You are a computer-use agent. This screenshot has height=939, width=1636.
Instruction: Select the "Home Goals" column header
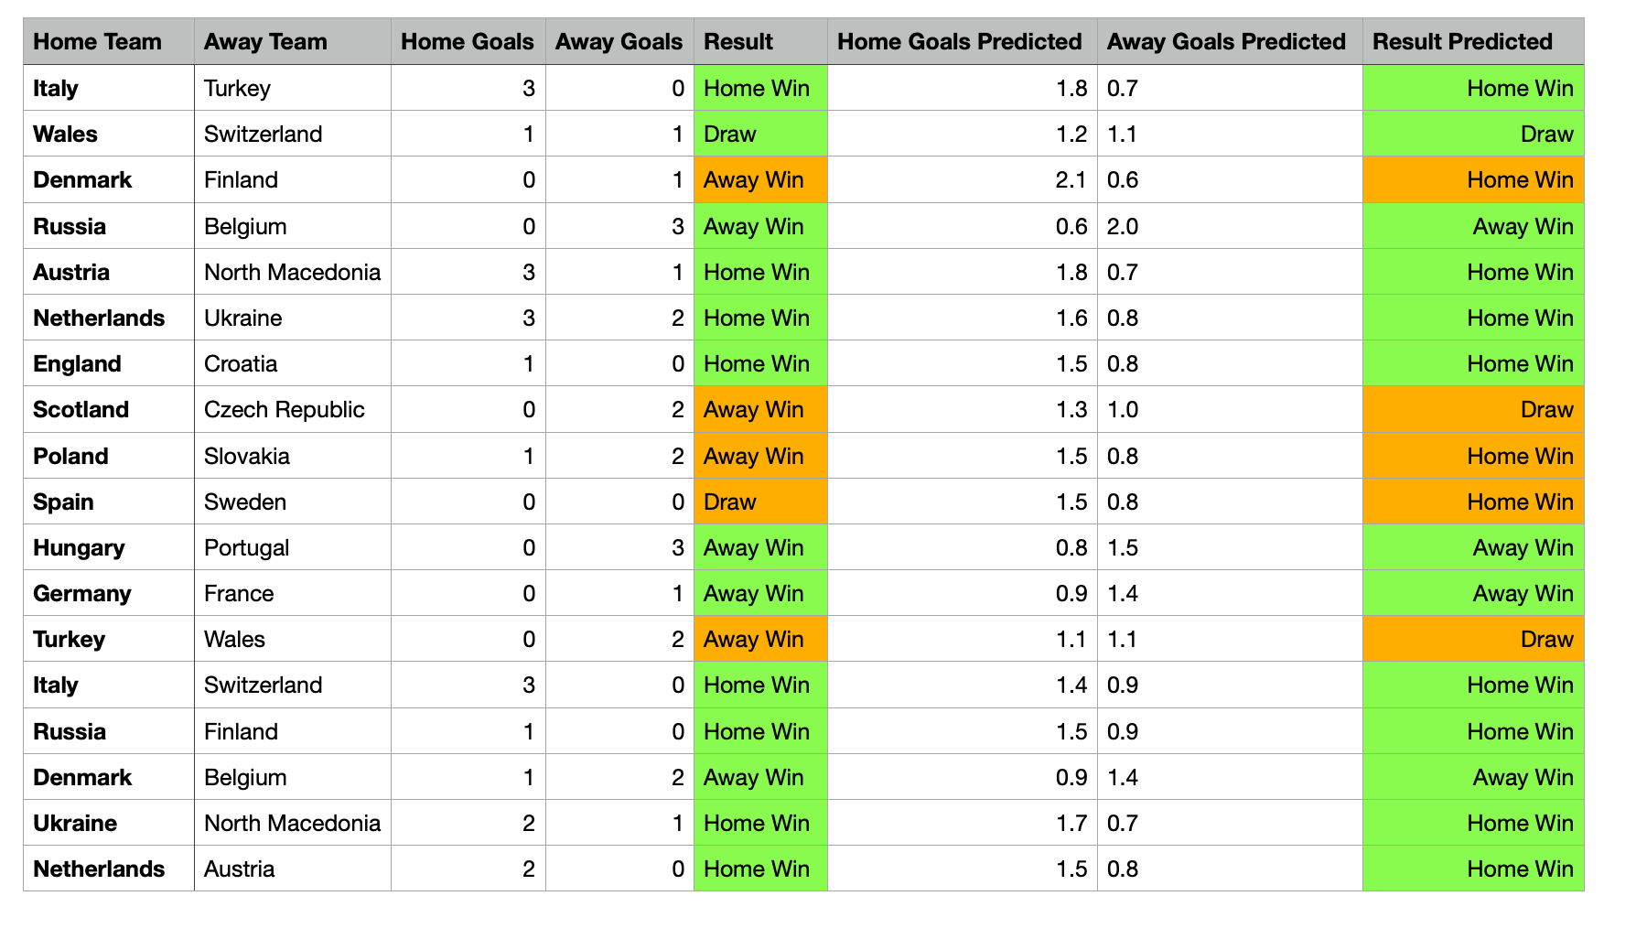[x=467, y=42]
